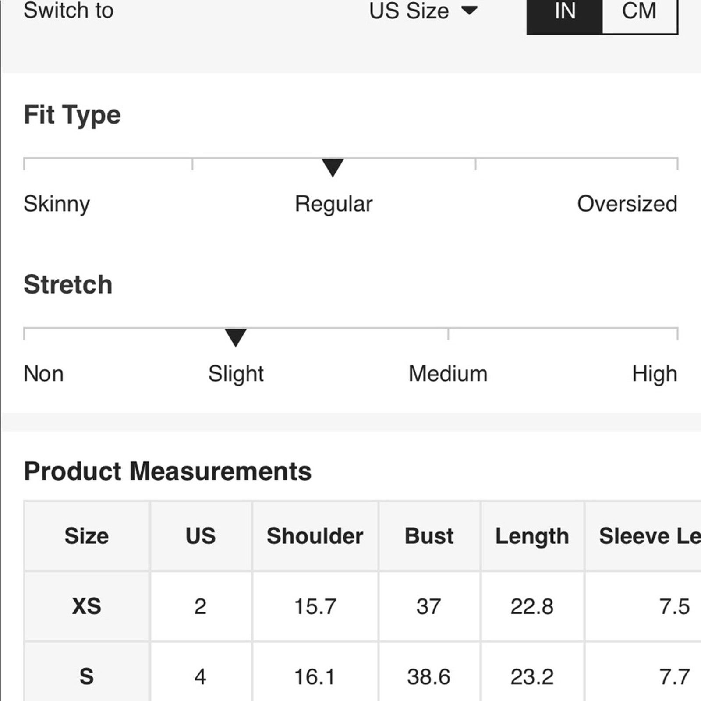Screen dimensions: 701x701
Task: Click the Medium stretch label
Action: click(448, 374)
